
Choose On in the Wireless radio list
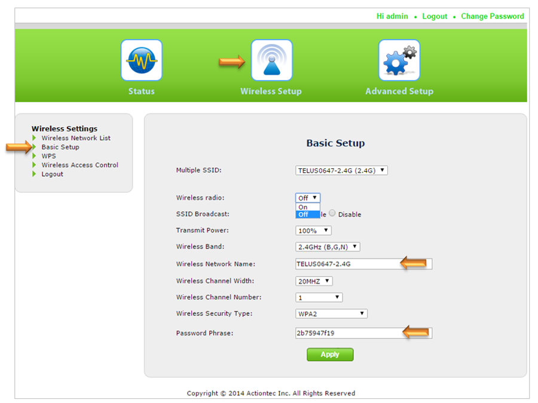pos(307,207)
